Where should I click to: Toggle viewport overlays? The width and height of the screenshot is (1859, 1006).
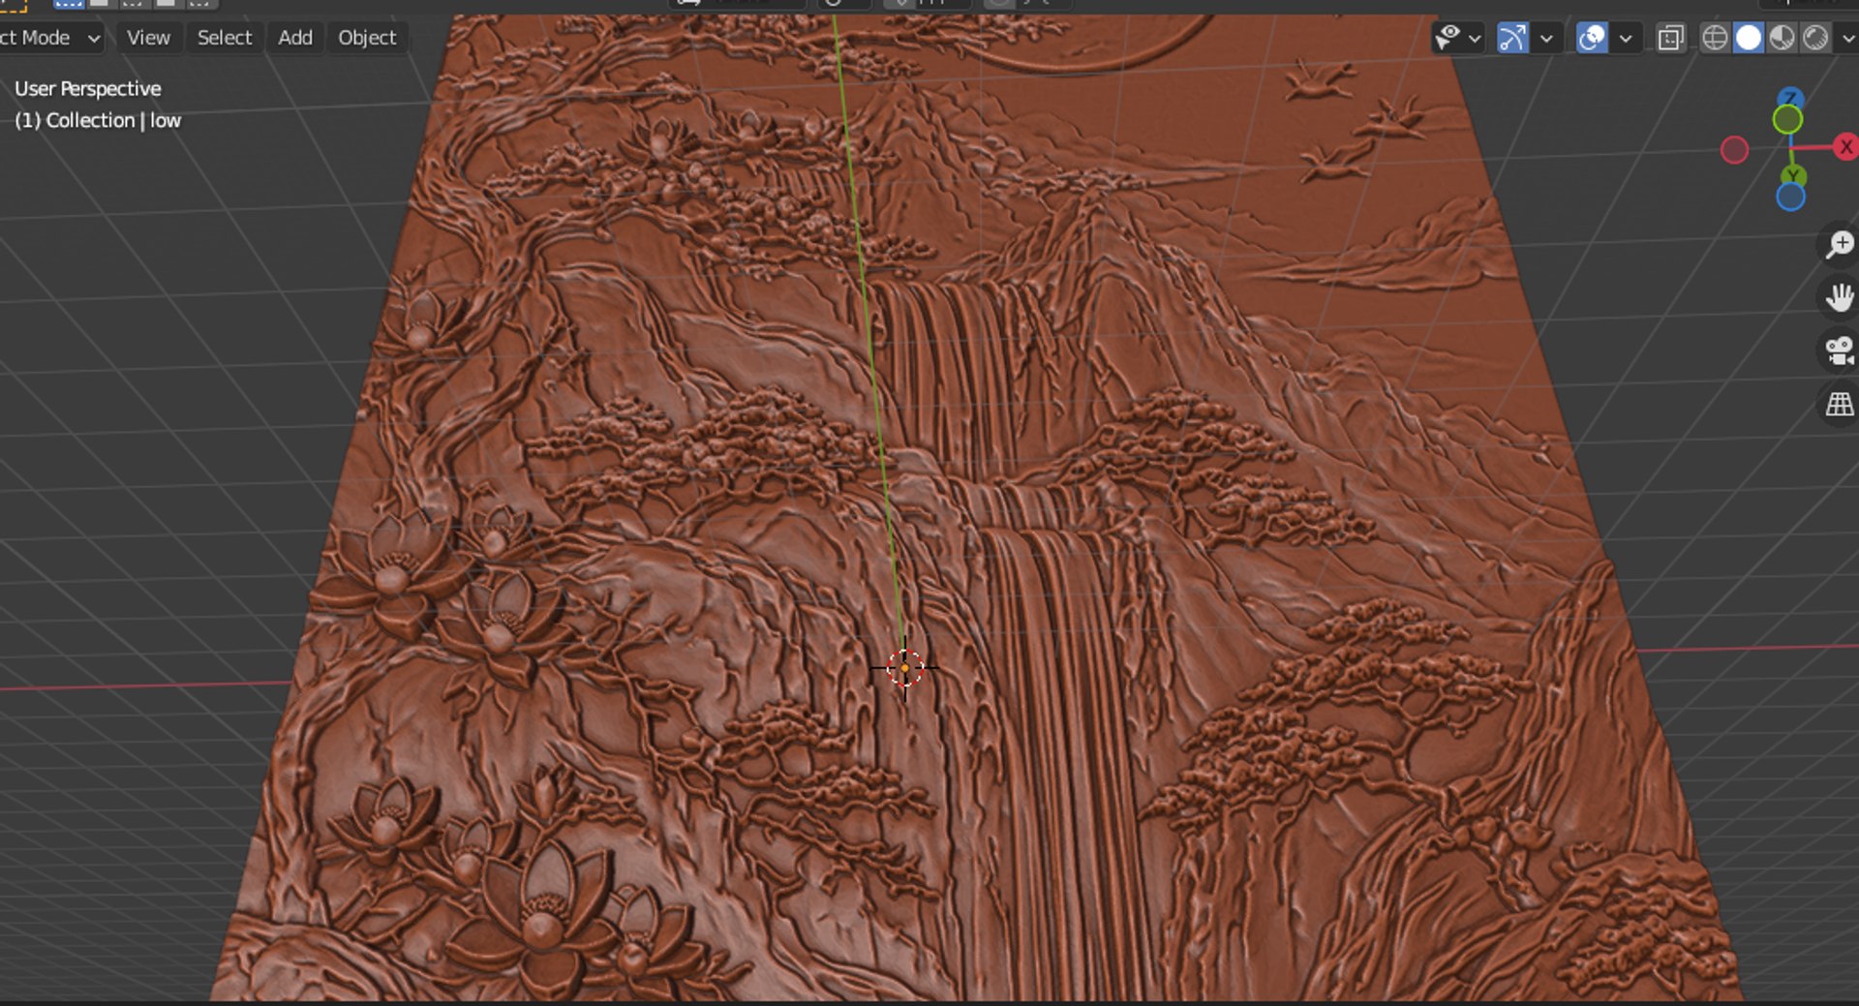click(1592, 38)
